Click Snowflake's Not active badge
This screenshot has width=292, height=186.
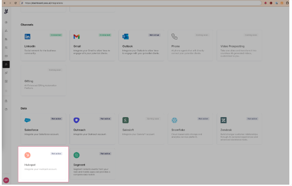click(x=203, y=118)
